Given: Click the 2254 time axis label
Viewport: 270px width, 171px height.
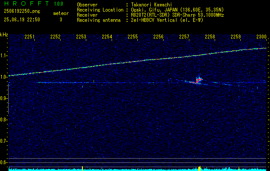Looking at the screenshot, I should [x=107, y=36].
